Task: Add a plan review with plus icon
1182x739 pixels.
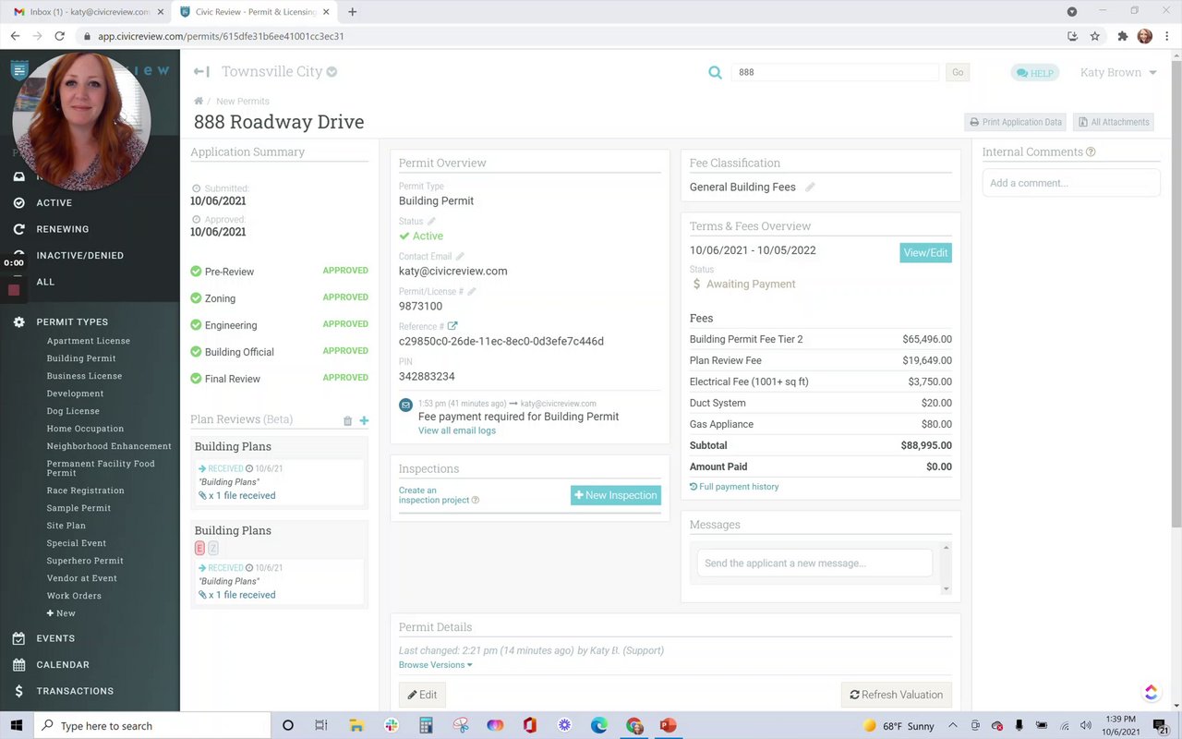Action: coord(364,420)
